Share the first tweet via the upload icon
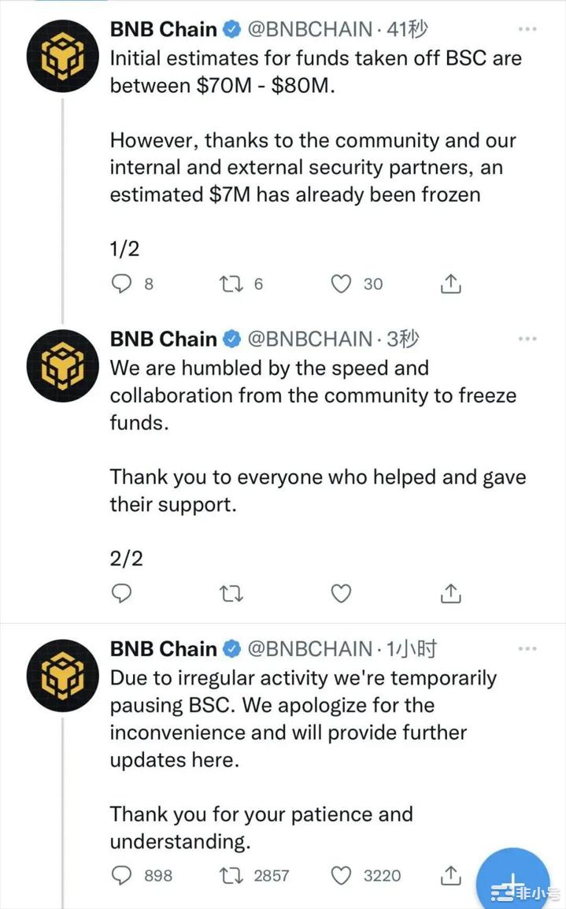566x909 pixels. [450, 283]
